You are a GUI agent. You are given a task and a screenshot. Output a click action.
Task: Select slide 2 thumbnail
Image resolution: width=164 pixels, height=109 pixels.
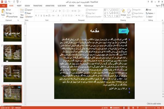click(13, 53)
